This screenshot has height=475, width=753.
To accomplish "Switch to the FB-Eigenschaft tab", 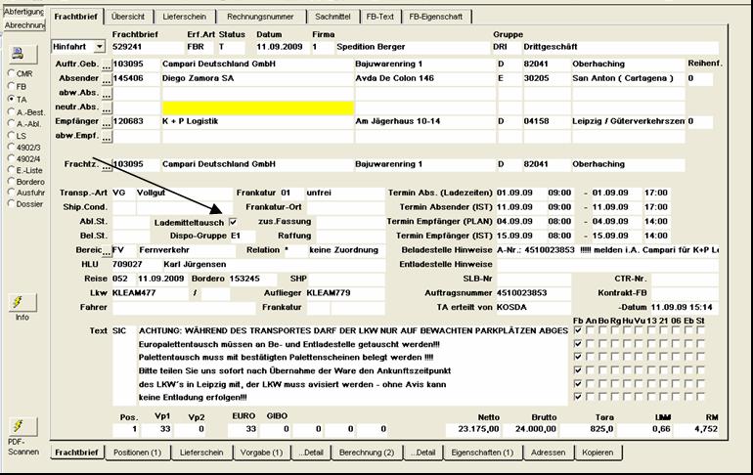I will coord(436,17).
